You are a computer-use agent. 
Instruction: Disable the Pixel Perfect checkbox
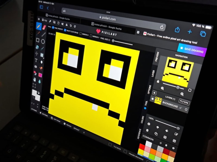point(53,28)
